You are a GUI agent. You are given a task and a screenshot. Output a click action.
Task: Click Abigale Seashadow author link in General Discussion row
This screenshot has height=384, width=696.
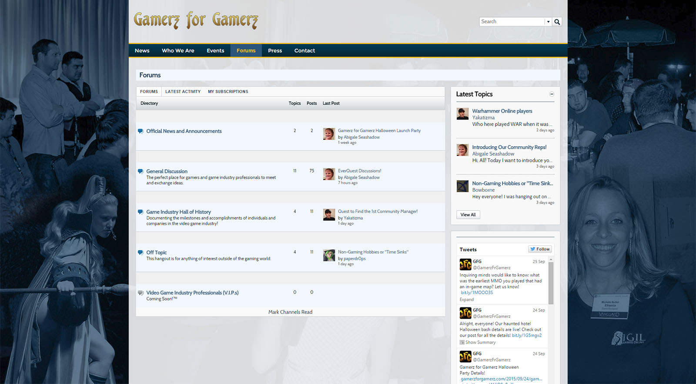[361, 177]
